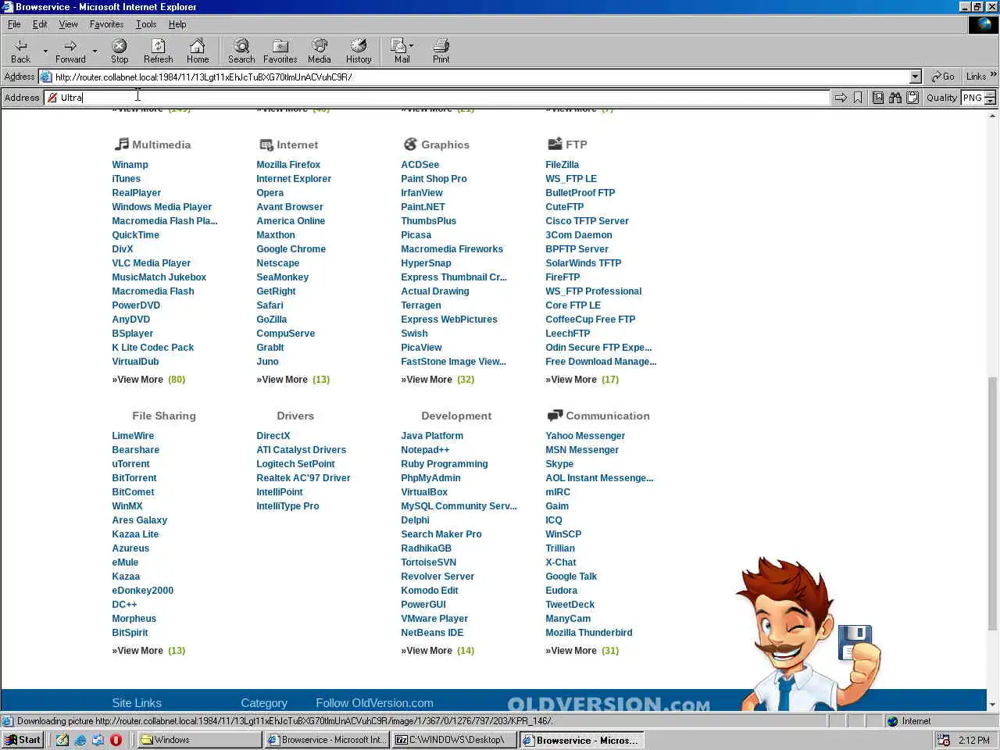This screenshot has height=750, width=1000.
Task: Open the Forward history dropdown arrow
Action: [x=95, y=52]
